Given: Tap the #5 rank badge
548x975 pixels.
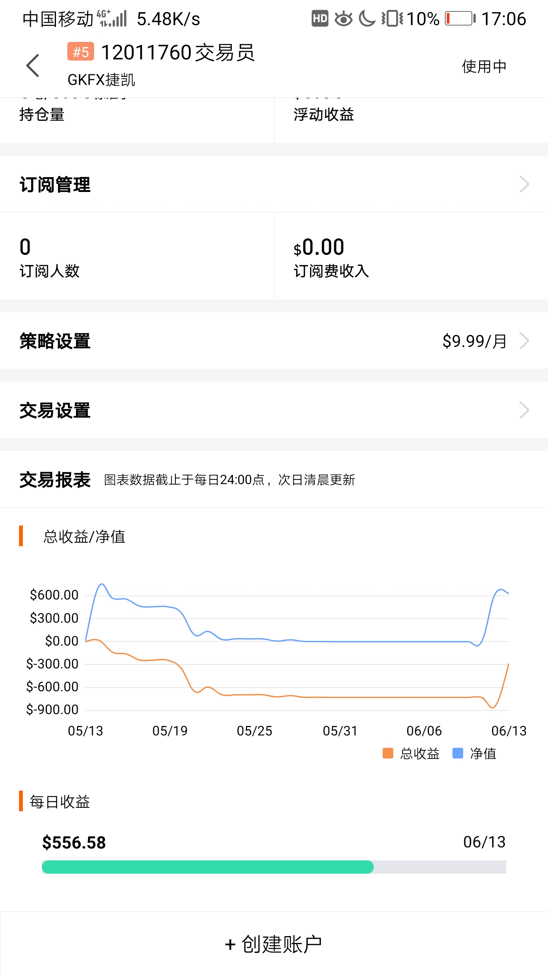Looking at the screenshot, I should click(80, 52).
